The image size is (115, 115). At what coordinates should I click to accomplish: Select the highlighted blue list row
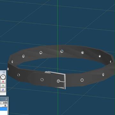(4, 109)
